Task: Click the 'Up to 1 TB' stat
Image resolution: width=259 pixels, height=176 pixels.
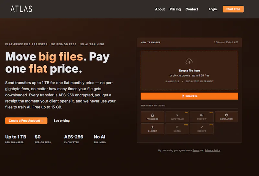Action: (x=16, y=137)
